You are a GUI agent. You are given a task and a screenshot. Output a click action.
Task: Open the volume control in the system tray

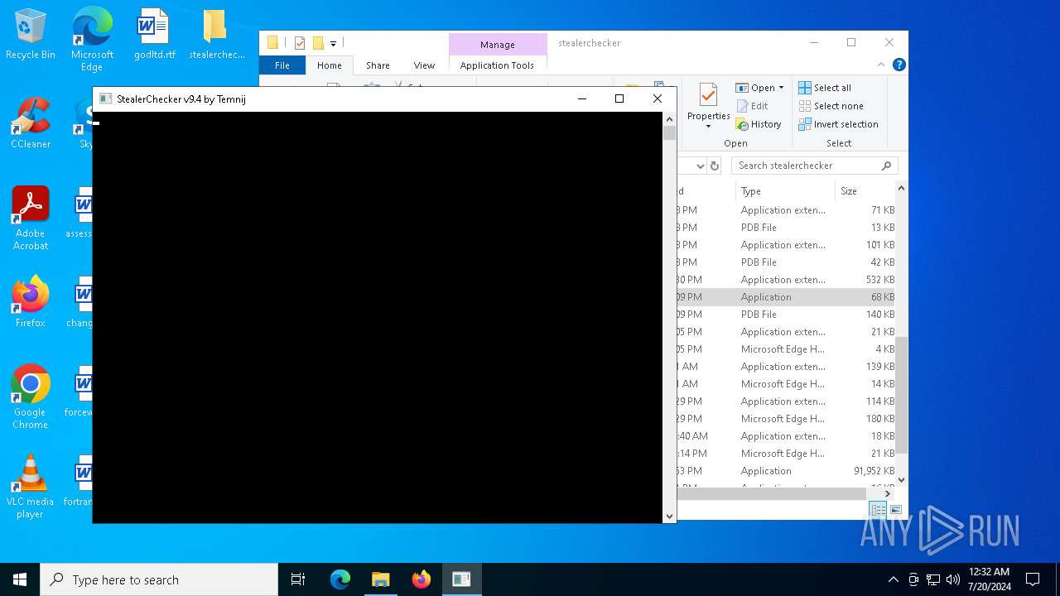pos(952,579)
